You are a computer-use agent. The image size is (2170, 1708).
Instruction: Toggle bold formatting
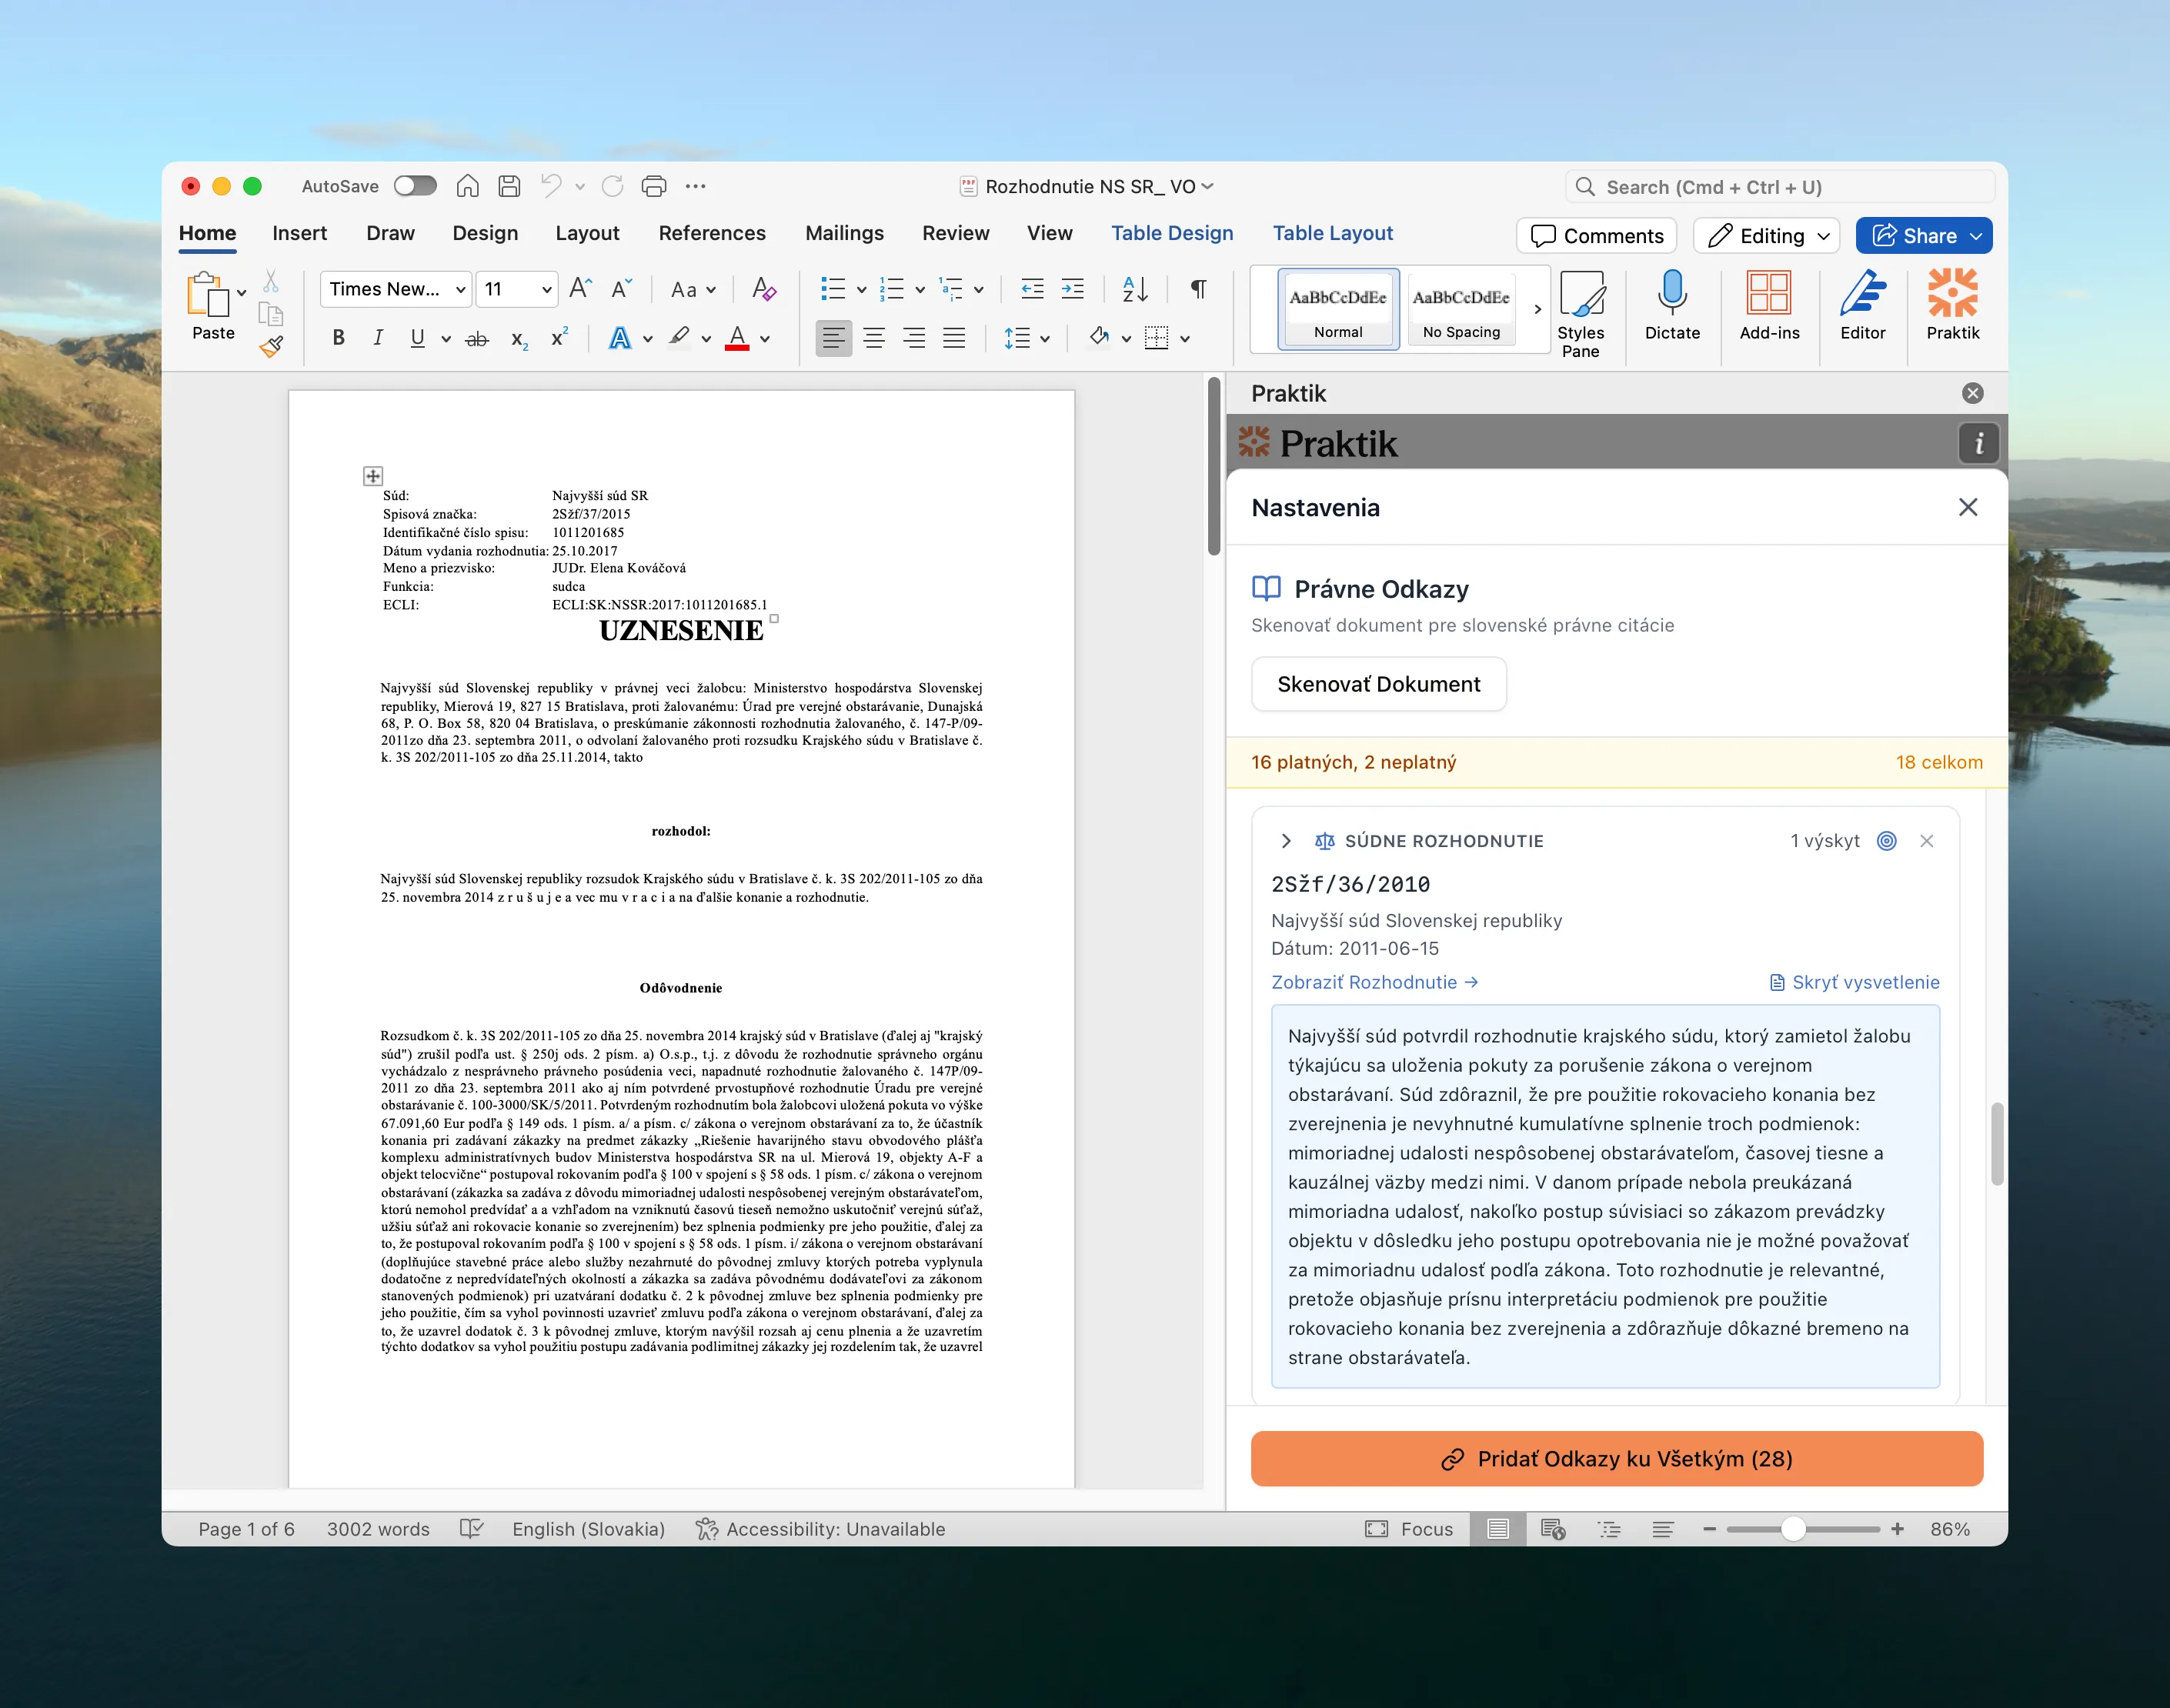pyautogui.click(x=338, y=338)
